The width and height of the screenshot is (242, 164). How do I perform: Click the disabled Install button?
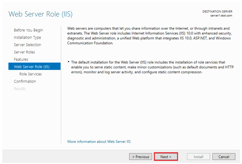[x=198, y=157]
